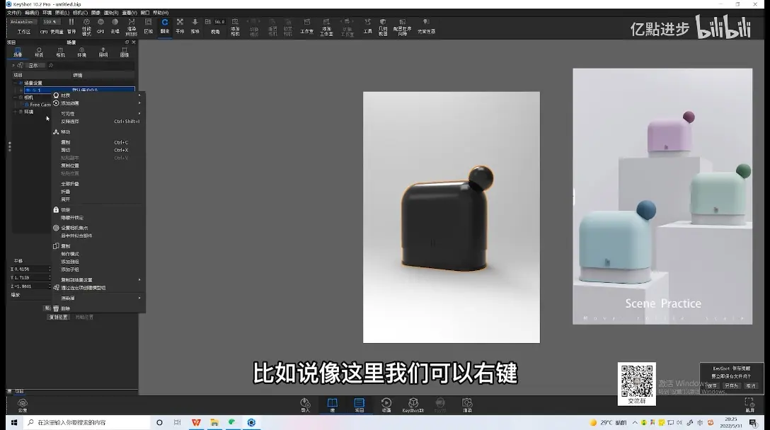Select the dolly (推移) camera tool
Screen dimensions: 770x430
click(x=195, y=25)
